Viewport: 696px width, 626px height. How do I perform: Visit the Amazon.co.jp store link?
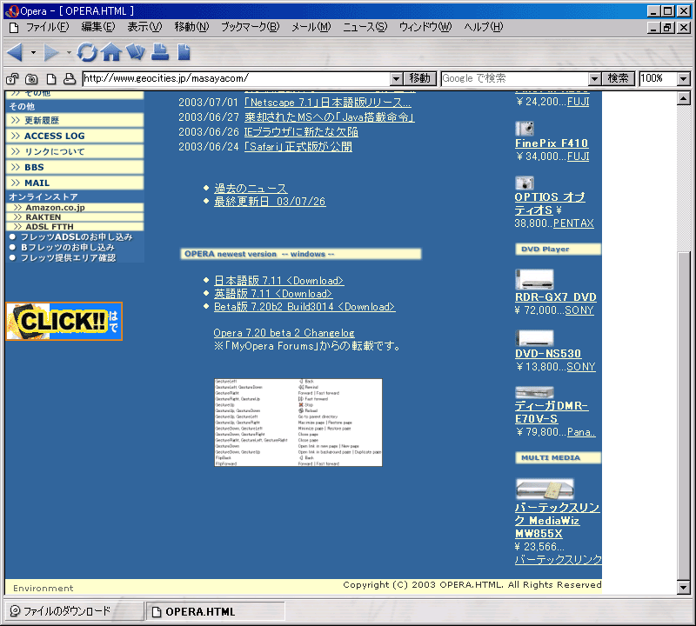pos(75,208)
